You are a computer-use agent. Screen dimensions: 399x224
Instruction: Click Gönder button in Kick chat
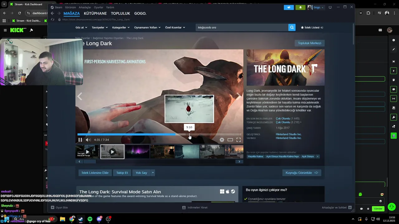[x=378, y=209]
